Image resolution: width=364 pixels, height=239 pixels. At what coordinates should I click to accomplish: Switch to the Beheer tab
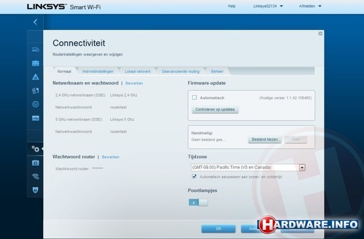click(217, 71)
